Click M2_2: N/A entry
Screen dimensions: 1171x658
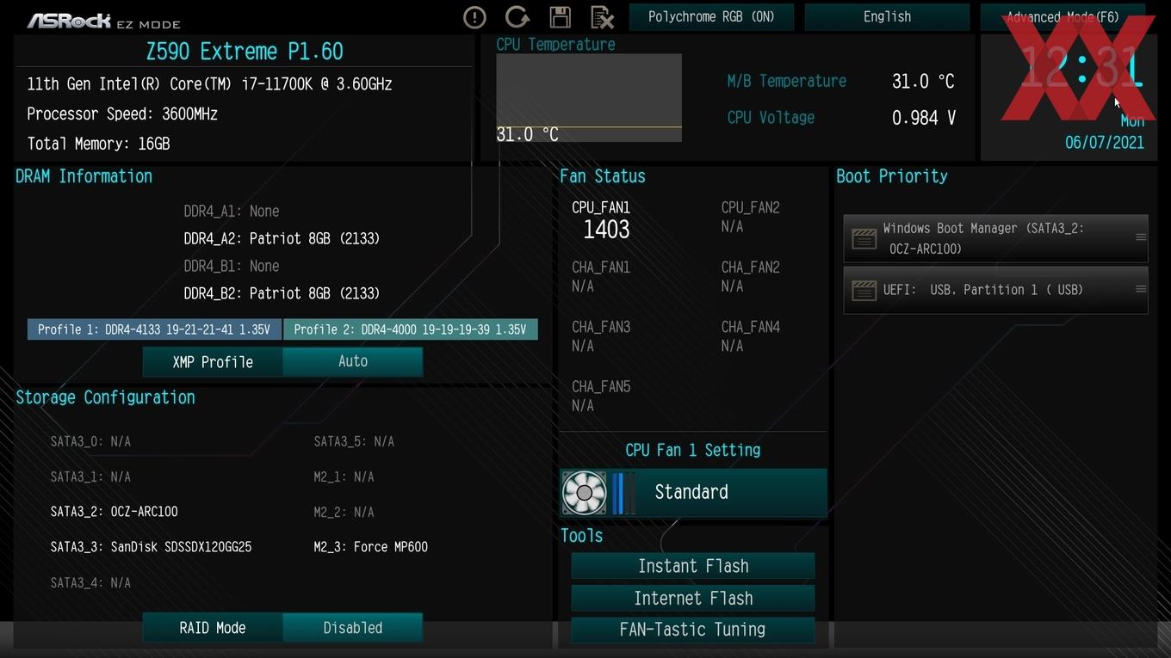pos(344,512)
